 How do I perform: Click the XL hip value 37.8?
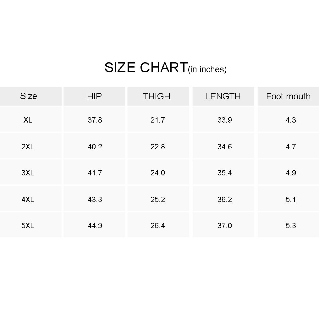point(95,120)
